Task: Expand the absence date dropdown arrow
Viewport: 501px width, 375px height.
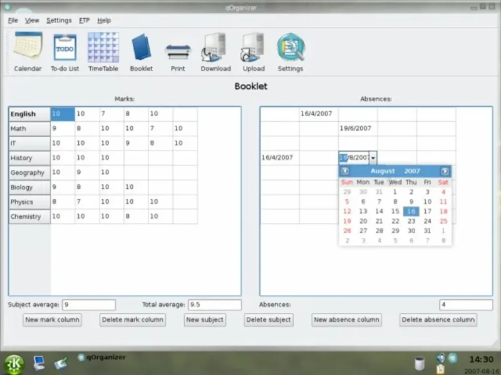Action: tap(373, 158)
